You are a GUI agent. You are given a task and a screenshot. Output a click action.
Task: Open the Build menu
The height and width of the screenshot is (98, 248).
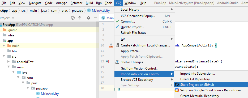(x=89, y=3)
